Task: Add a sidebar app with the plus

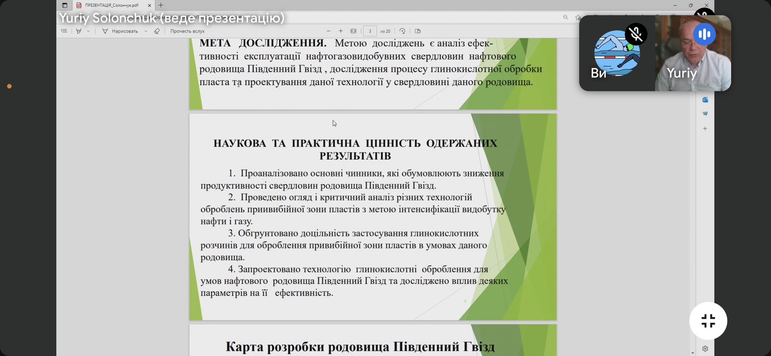Action: click(705, 129)
